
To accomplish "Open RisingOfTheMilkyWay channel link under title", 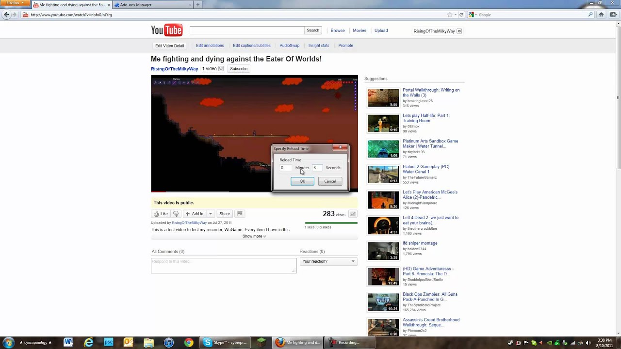I will 175,69.
